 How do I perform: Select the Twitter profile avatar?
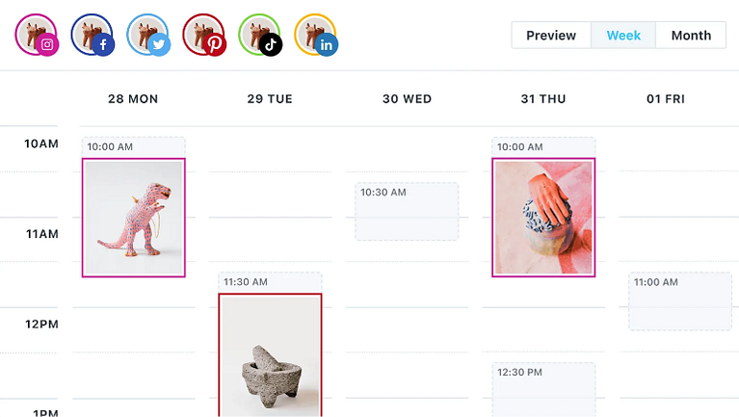click(148, 35)
